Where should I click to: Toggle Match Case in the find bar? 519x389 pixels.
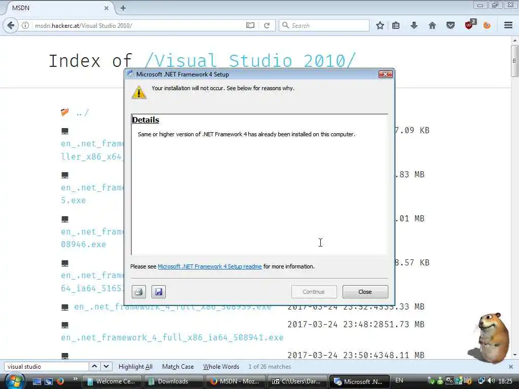[x=178, y=367]
